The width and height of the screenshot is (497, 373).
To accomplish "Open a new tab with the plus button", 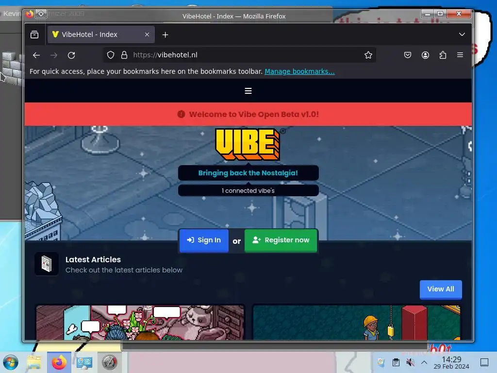I will [x=165, y=34].
